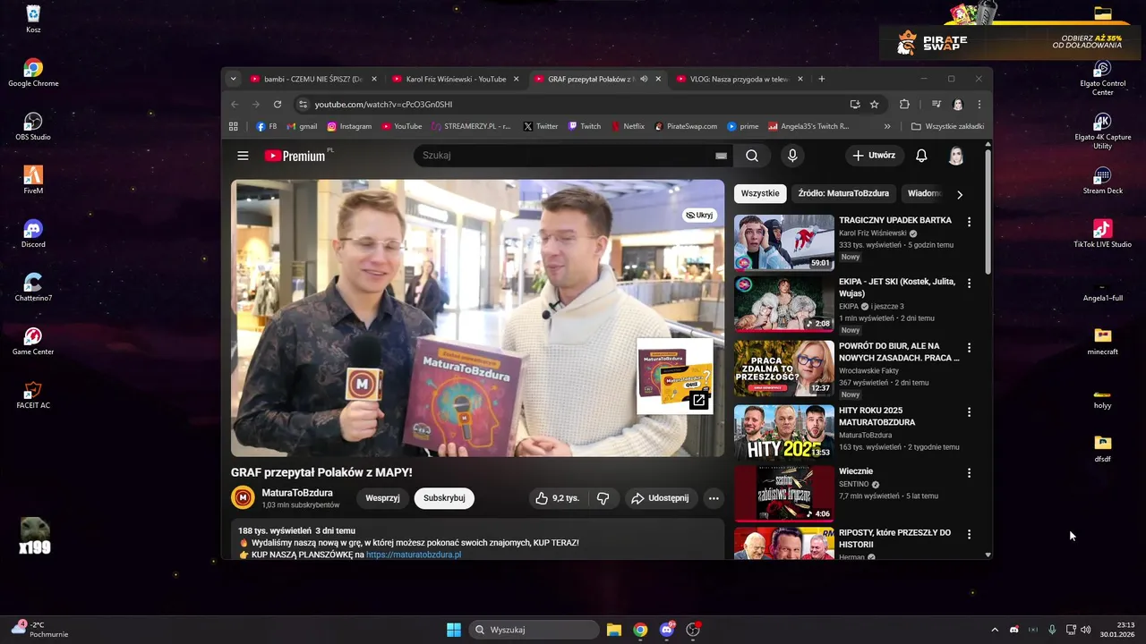Screen dimensions: 1146x644
Task: Mute the tab playing GRAF przepytał Polaków
Action: (x=644, y=79)
